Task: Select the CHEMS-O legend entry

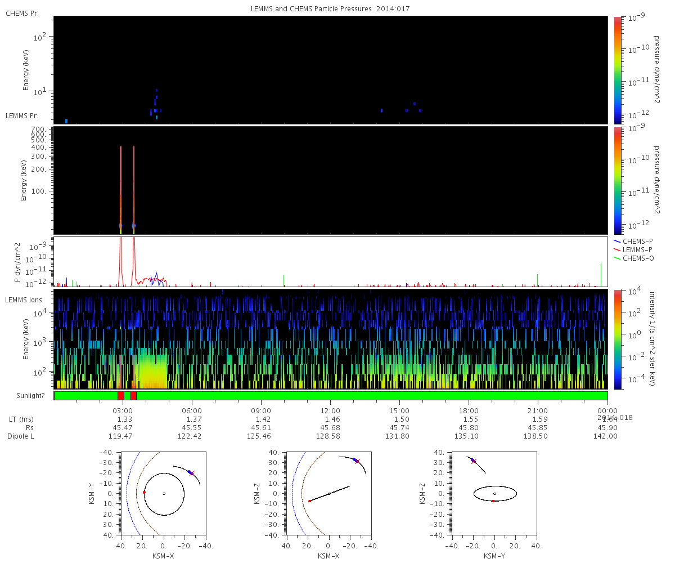Action: (633, 258)
